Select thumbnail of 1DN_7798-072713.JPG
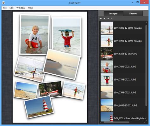This screenshot has height=126, width=150. 107,79
